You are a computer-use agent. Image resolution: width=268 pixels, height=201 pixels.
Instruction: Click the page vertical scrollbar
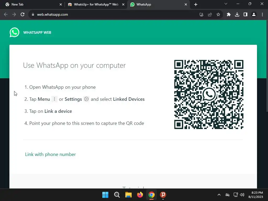tap(267, 66)
